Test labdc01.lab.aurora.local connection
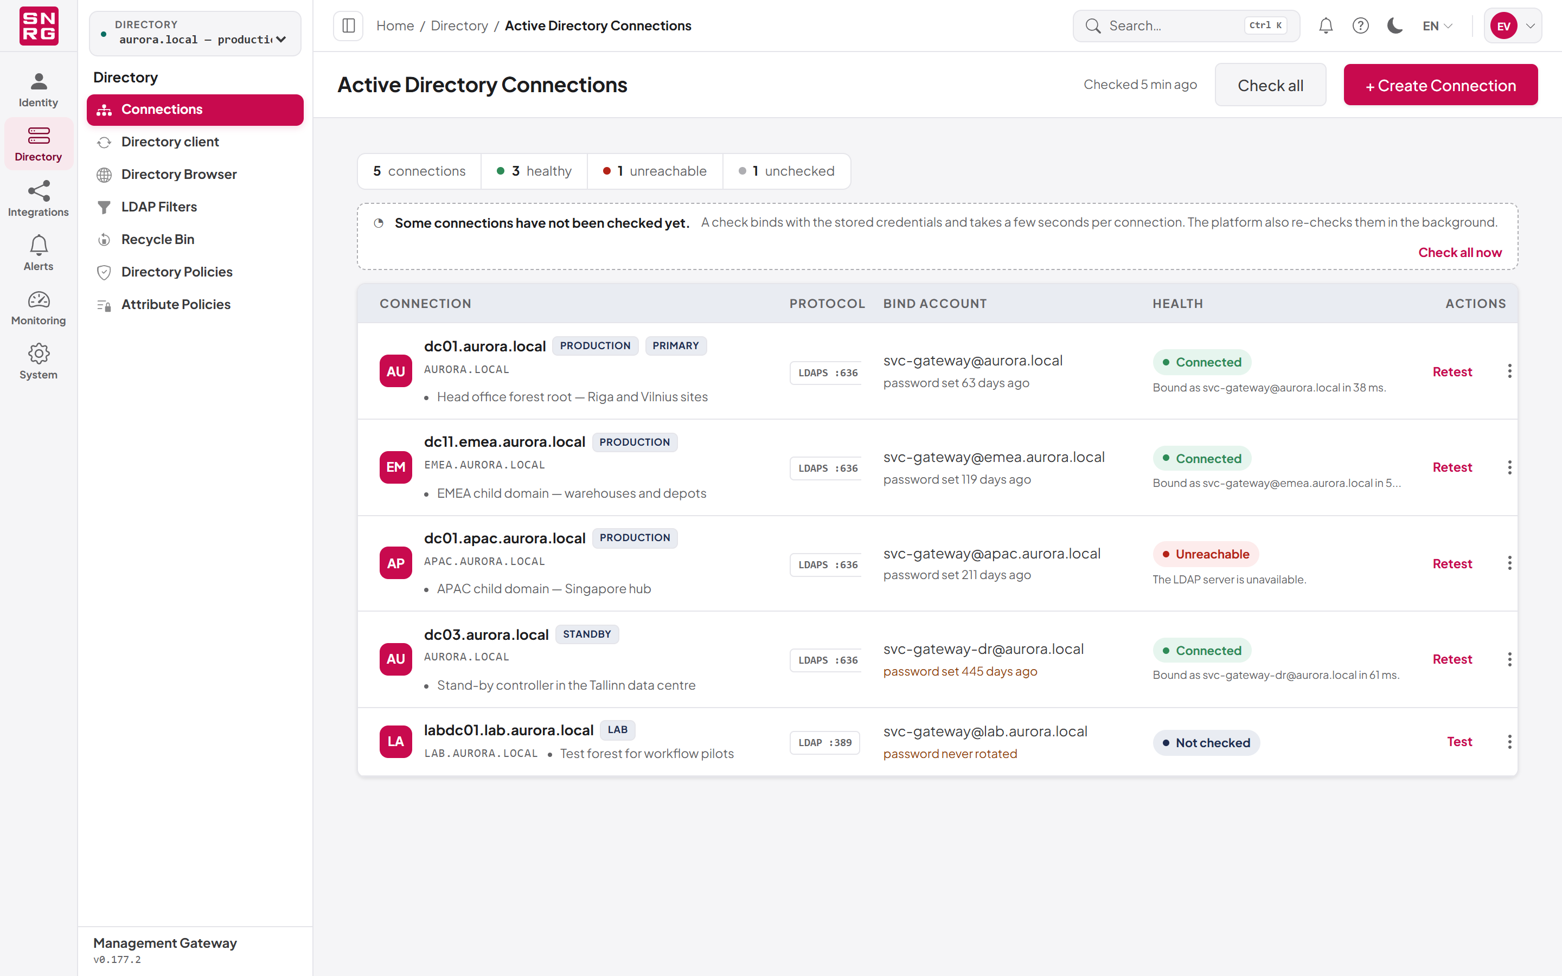The height and width of the screenshot is (976, 1562). coord(1459,742)
